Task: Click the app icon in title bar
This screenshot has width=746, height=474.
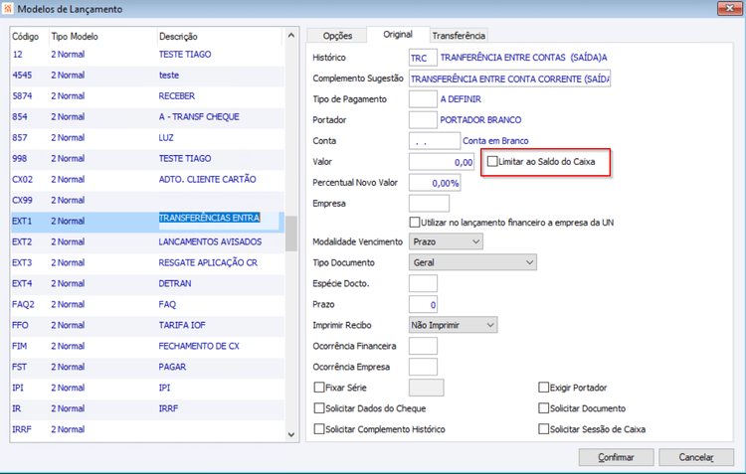Action: 8,9
